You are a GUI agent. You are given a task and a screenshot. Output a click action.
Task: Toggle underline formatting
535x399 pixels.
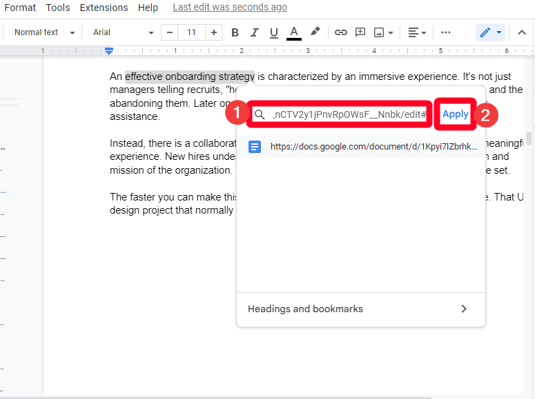click(274, 32)
